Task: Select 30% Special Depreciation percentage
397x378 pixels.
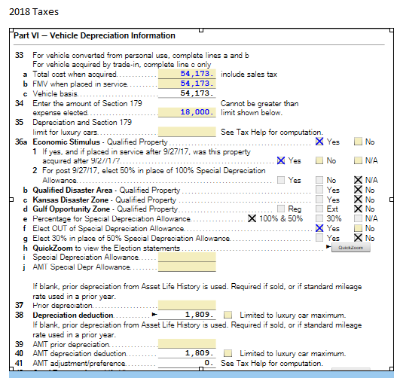Action: coord(319,218)
